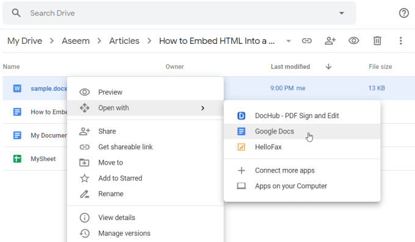Viewport: 415px width, 242px height.
Task: Open with Google Docs
Action: 302,131
